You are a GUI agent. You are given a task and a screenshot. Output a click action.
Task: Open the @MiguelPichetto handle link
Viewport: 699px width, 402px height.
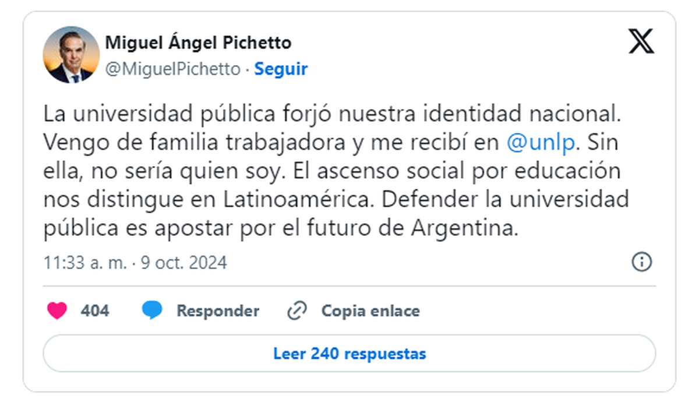172,69
